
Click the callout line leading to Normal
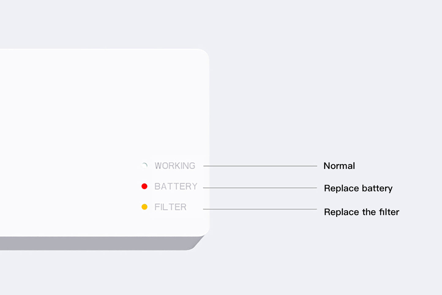point(260,166)
